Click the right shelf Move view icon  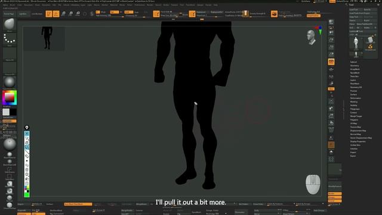tap(331, 109)
